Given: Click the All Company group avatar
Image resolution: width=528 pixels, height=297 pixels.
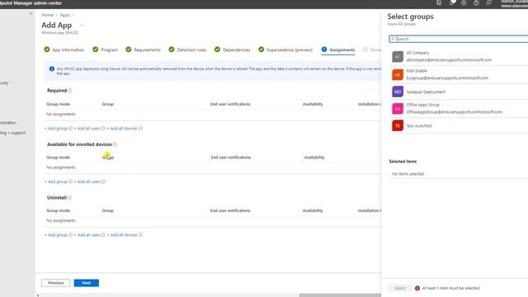Looking at the screenshot, I should [x=398, y=57].
